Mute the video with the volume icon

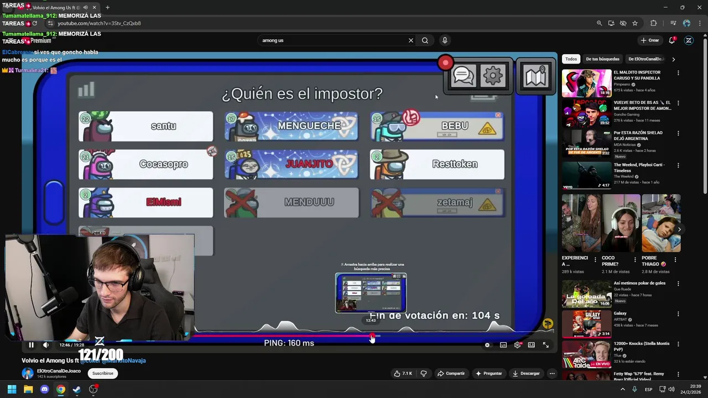[x=46, y=345]
